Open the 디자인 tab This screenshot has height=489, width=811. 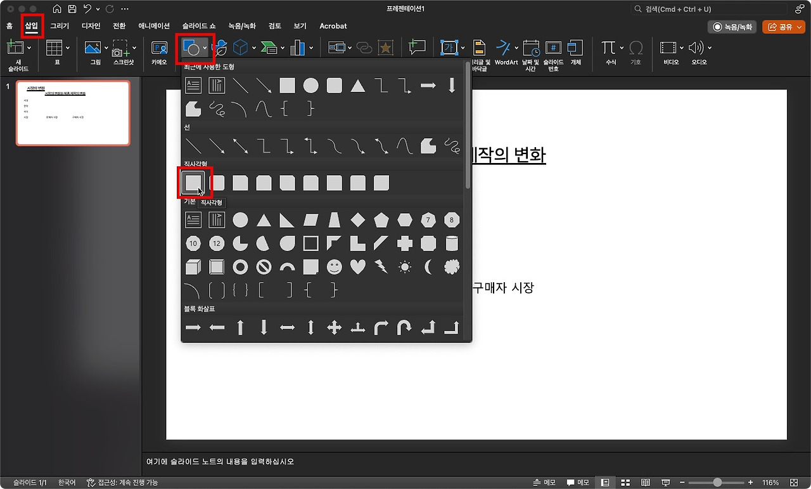point(91,26)
